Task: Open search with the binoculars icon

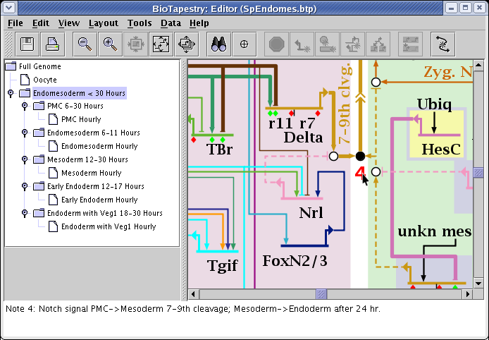Action: click(218, 44)
